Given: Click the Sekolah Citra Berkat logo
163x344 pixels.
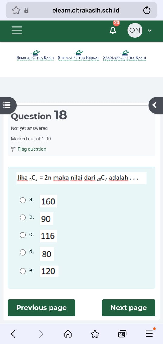Looking at the screenshot, I should (x=78, y=56).
